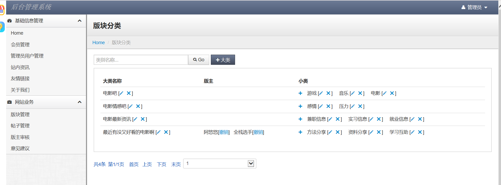Click the 后台管理系统 header title
The height and width of the screenshot is (185, 501).
coord(31,7)
